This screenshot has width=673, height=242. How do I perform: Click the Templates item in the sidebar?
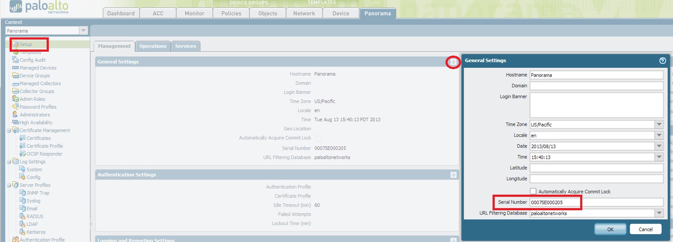[x=30, y=52]
